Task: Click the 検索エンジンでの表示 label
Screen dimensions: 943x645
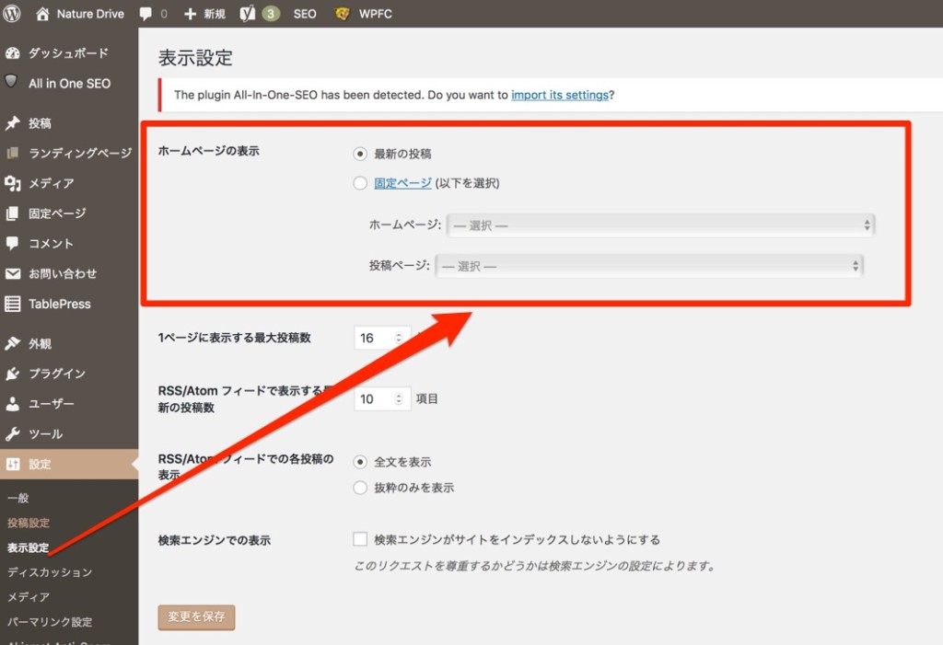Action: 214,540
